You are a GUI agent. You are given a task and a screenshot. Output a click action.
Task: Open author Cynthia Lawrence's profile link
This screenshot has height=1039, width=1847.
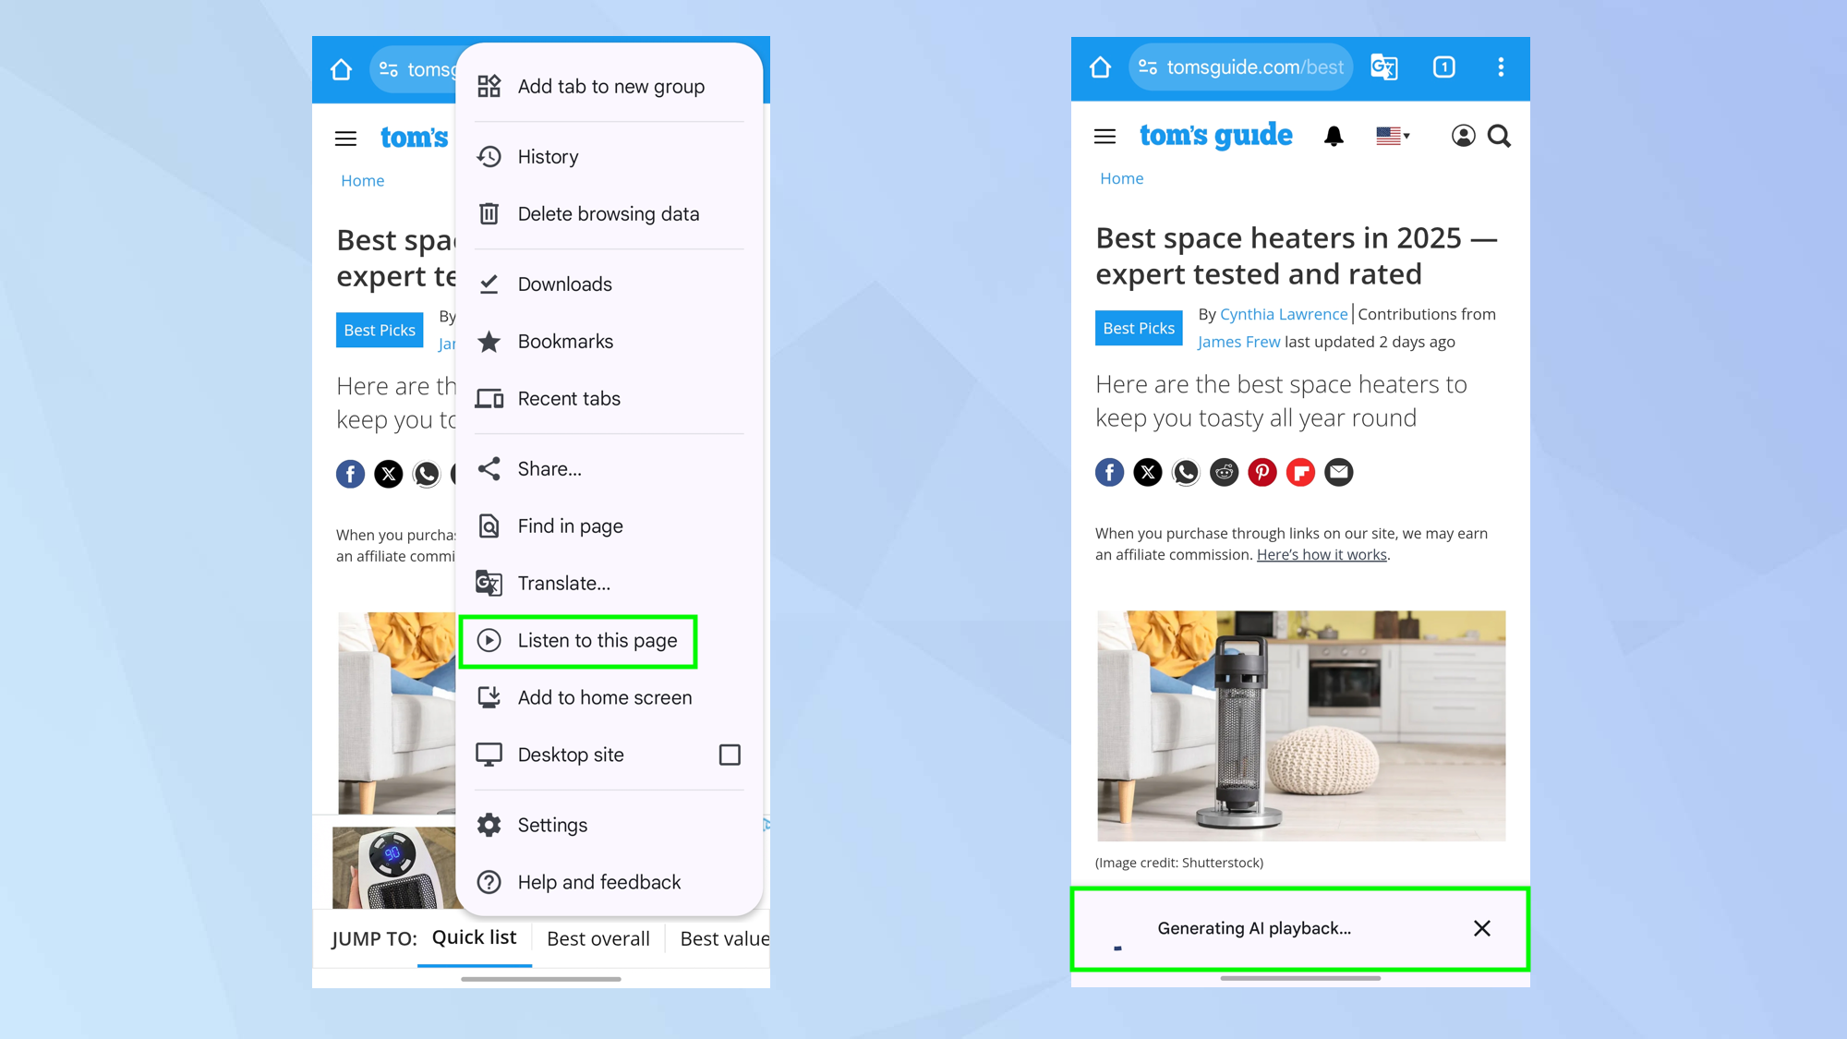[1283, 314]
